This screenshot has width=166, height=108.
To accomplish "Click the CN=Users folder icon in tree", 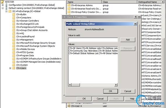I will pyautogui.click(x=14, y=68).
